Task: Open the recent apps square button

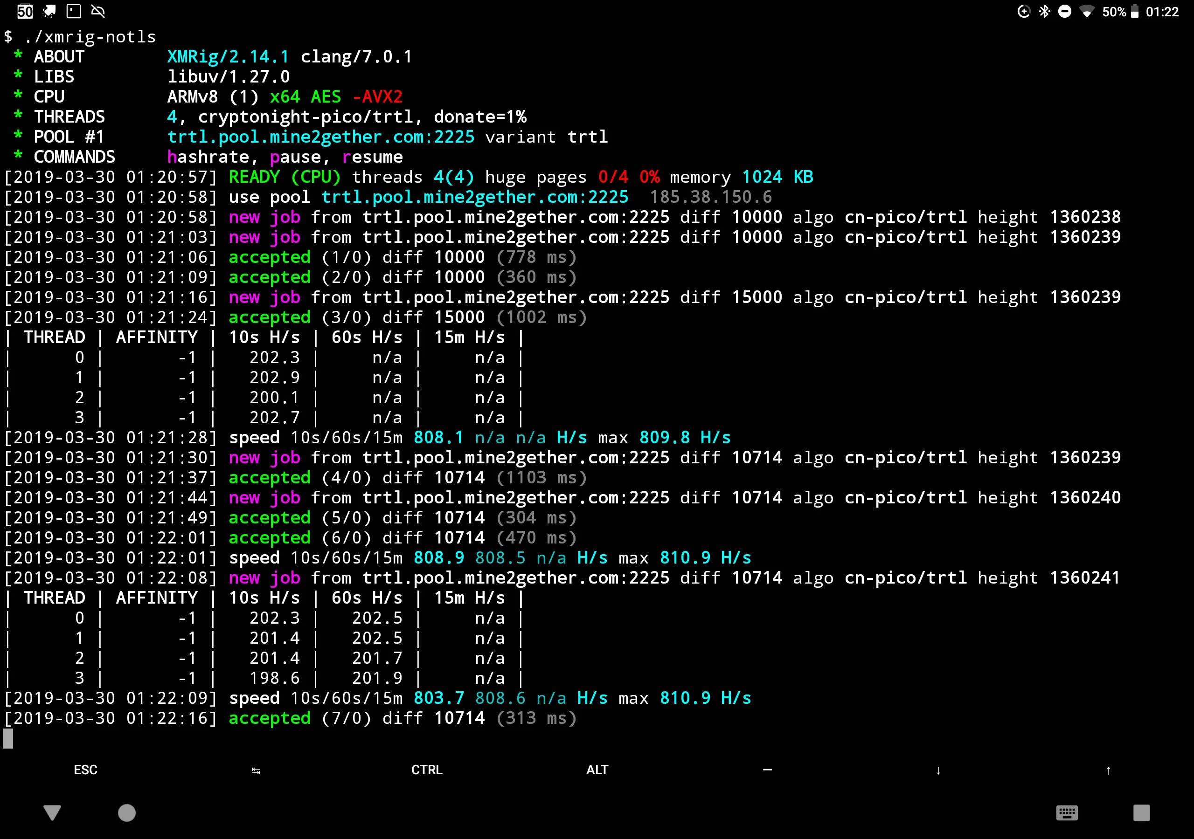Action: point(1141,812)
